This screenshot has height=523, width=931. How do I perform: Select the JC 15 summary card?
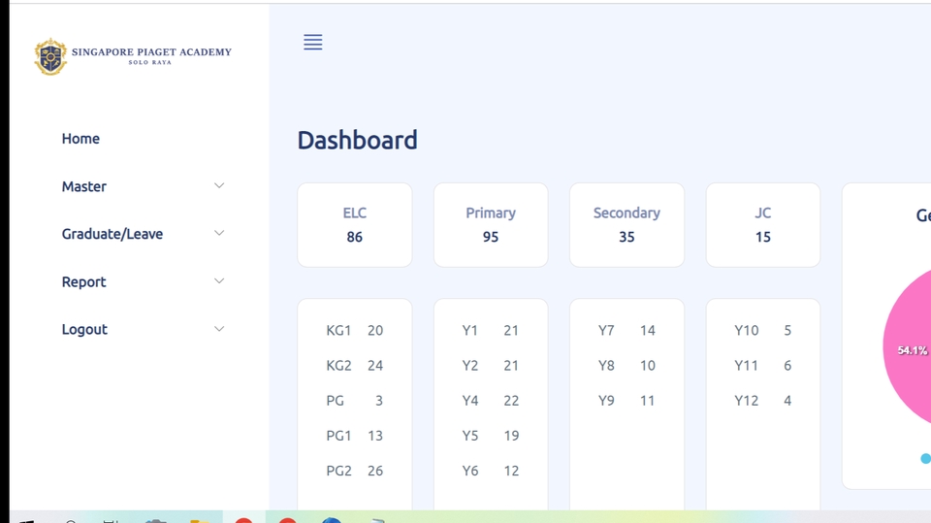(763, 225)
